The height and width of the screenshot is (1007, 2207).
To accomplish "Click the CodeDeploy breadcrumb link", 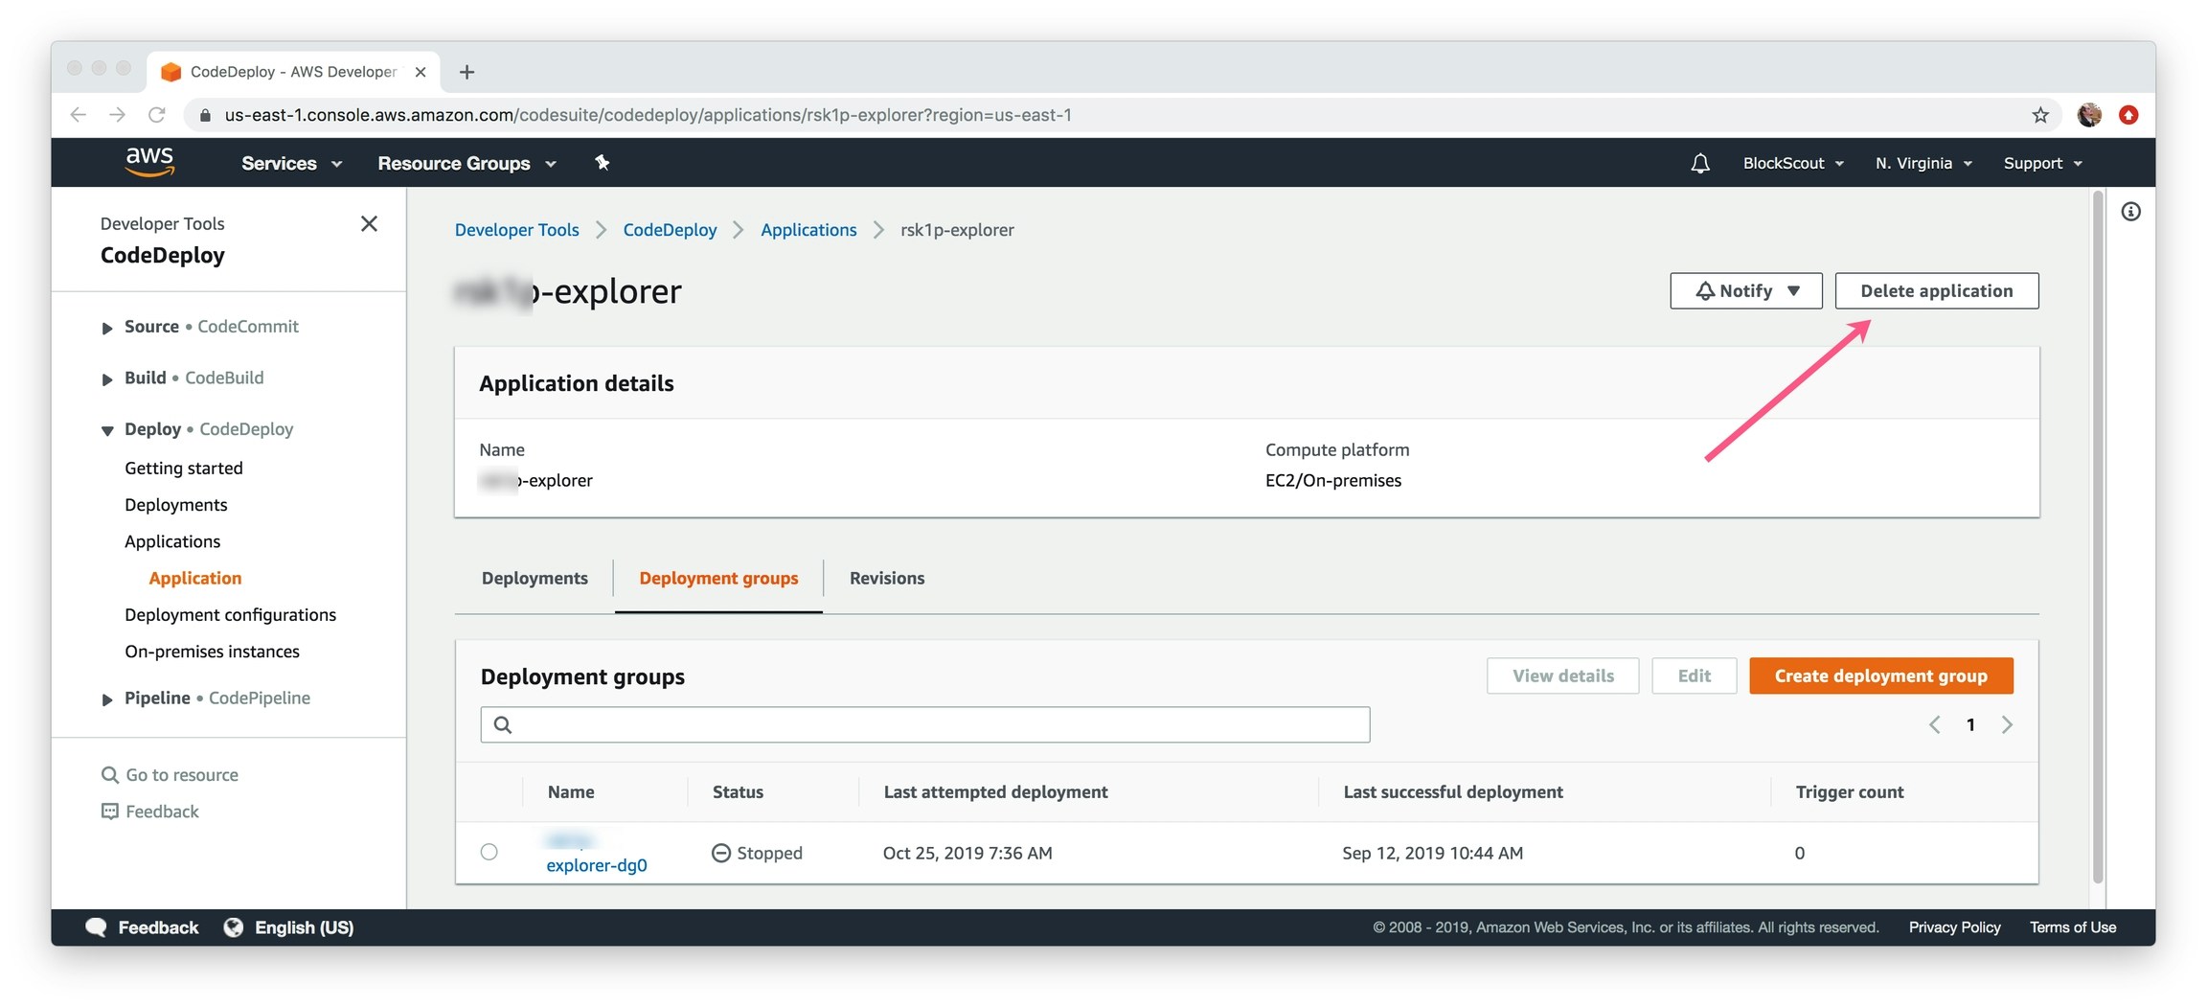I will tap(670, 230).
